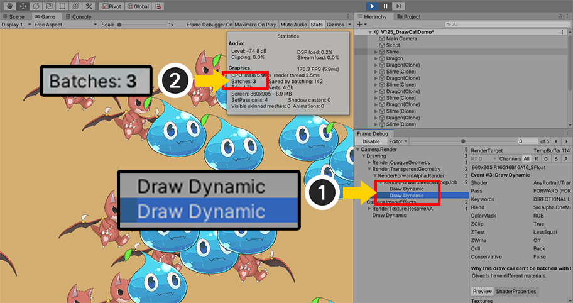This screenshot has width=573, height=303.
Task: Open the ShaderProperties tab
Action: click(516, 291)
